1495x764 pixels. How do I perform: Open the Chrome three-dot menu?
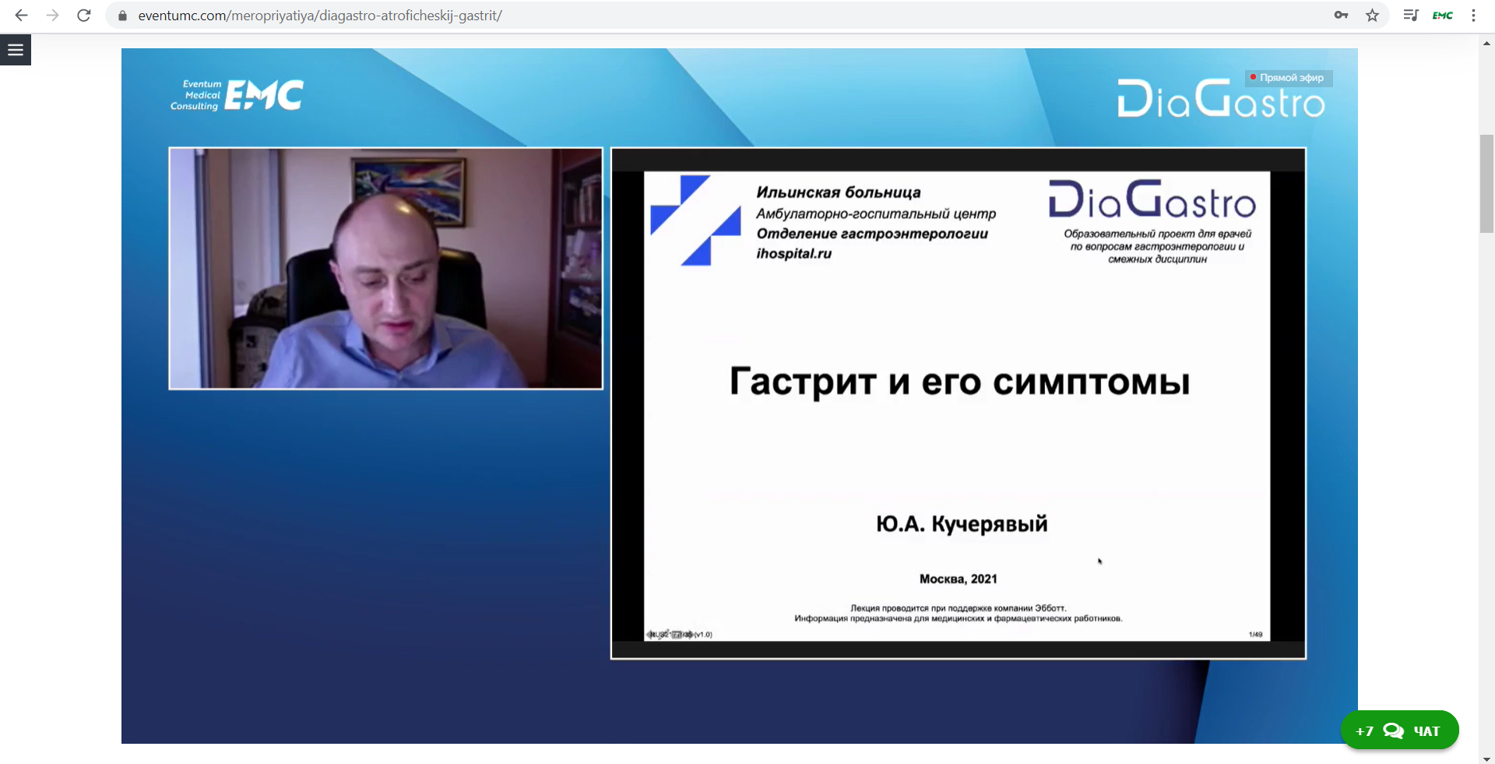tap(1473, 16)
